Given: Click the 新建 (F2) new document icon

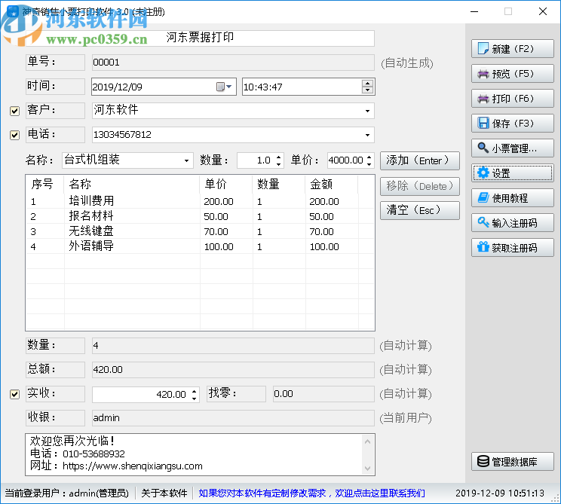Looking at the screenshot, I should [483, 49].
